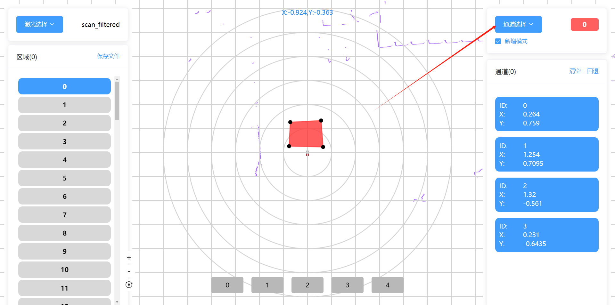Click the bottom-right vertex of red polygon
The image size is (615, 305).
click(x=323, y=147)
